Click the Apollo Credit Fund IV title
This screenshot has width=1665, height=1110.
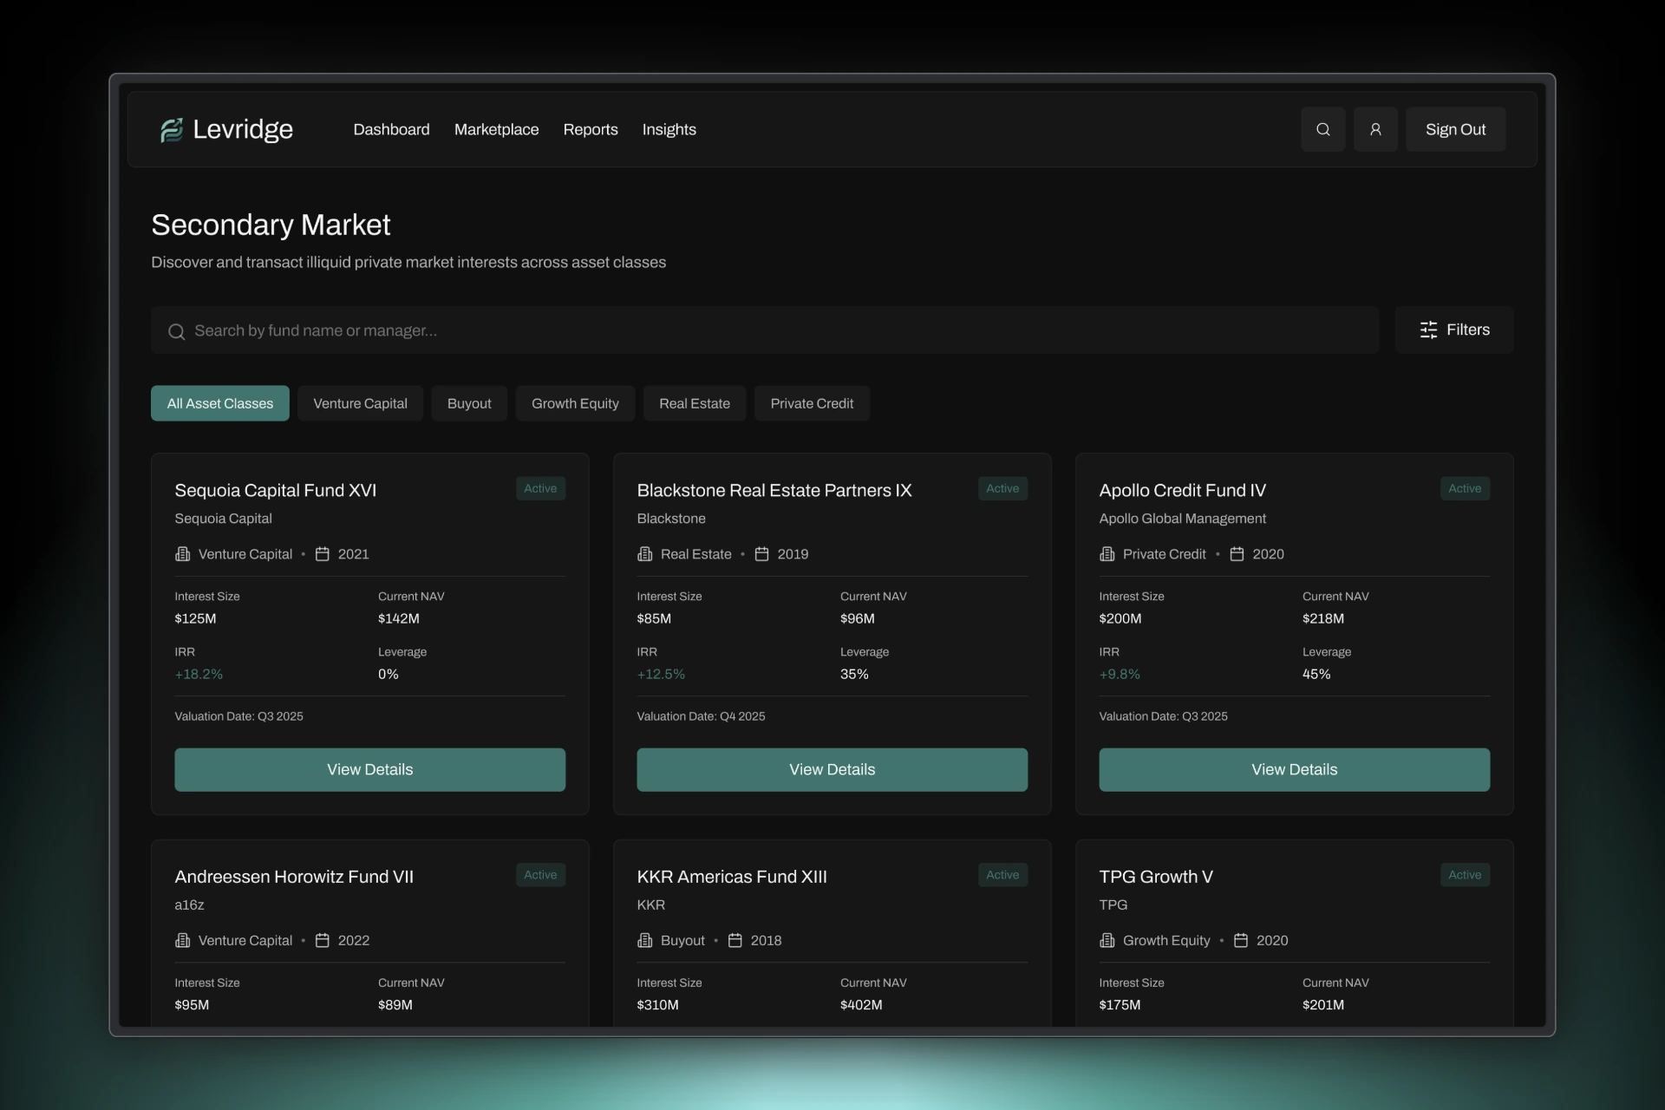pos(1182,490)
